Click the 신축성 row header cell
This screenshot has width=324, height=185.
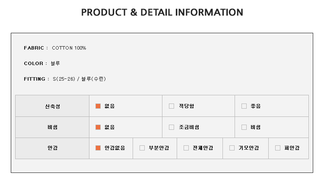click(52, 106)
